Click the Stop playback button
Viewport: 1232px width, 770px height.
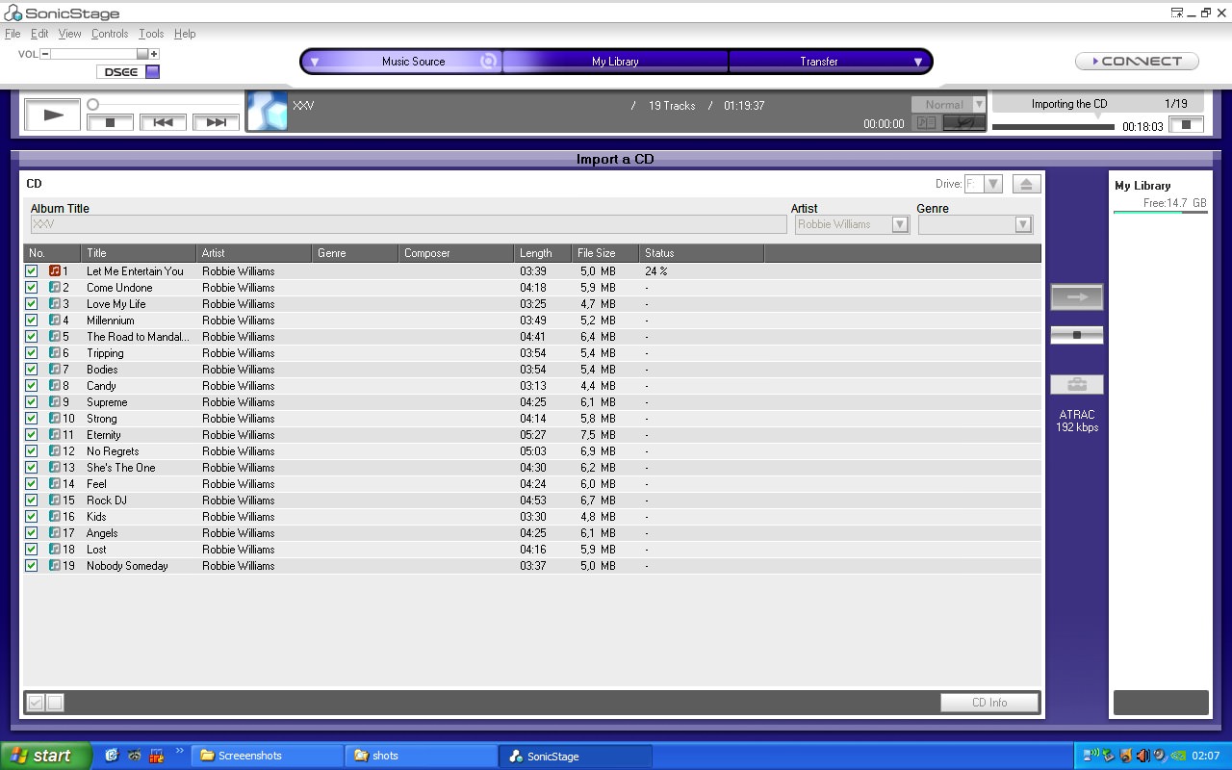pos(110,122)
